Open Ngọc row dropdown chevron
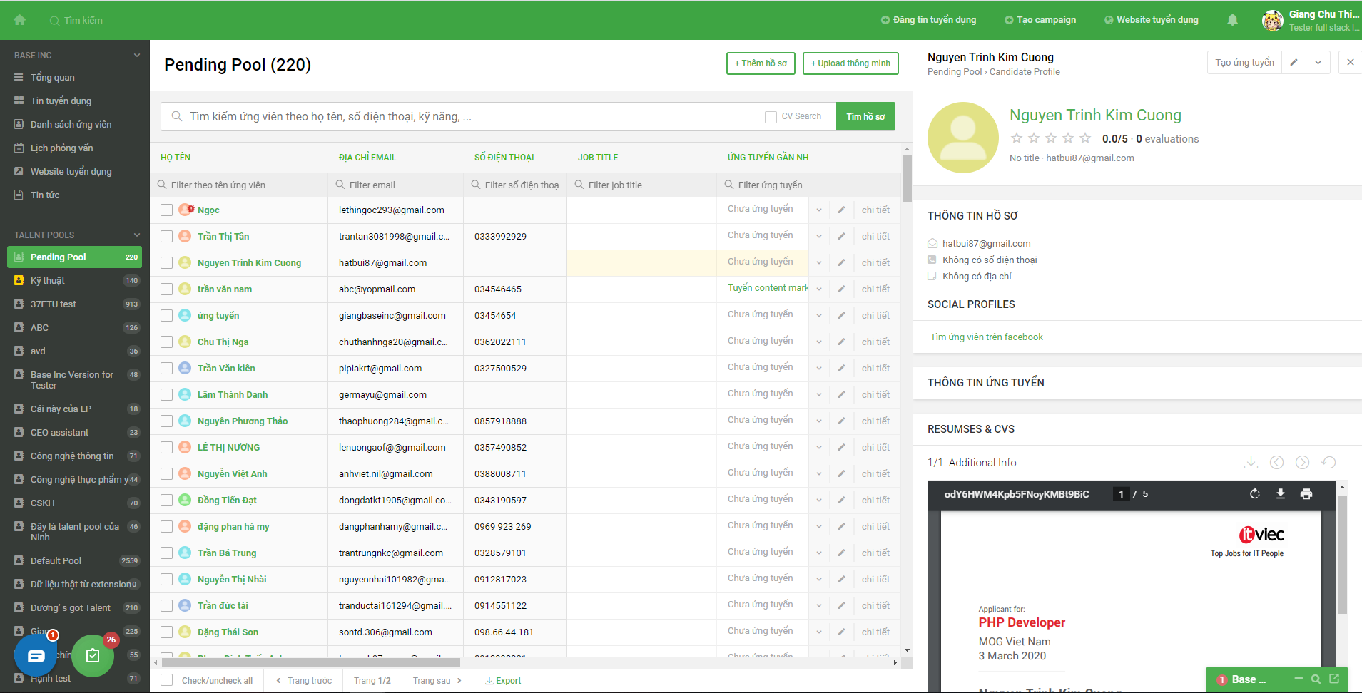 pos(819,210)
